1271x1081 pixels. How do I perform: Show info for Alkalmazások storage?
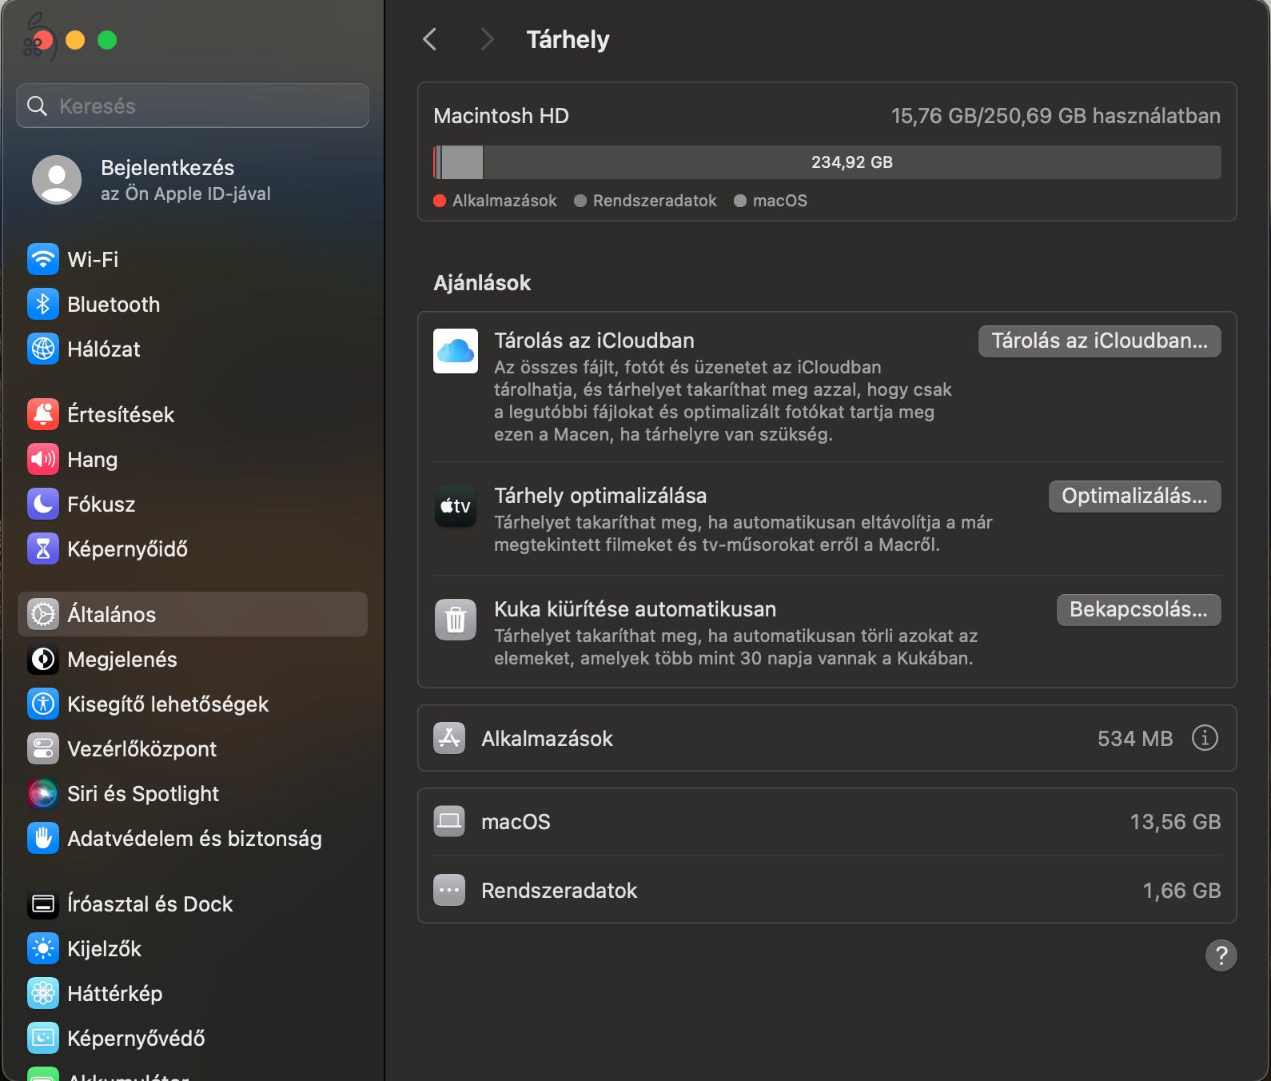(x=1205, y=737)
